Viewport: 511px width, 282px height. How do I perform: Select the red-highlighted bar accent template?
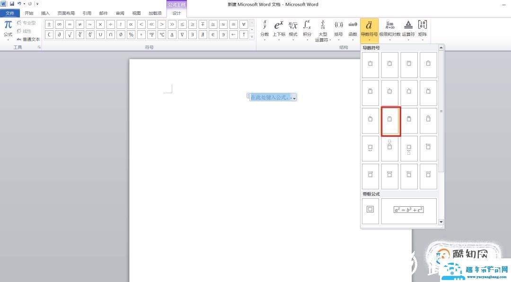[x=391, y=121]
